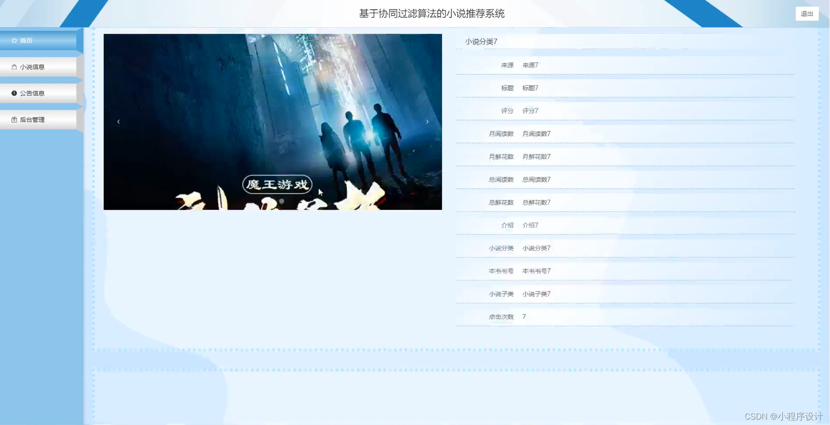The height and width of the screenshot is (425, 830).
Task: Go to next carousel slide arrow
Action: pos(427,122)
